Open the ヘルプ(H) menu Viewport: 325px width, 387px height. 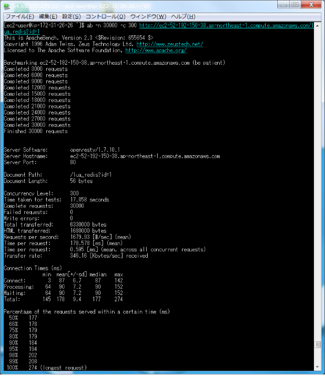pos(184,16)
